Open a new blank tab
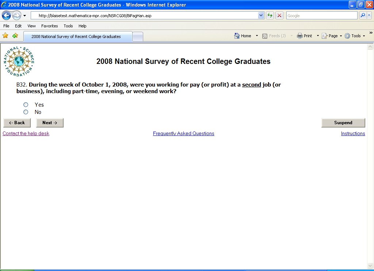This screenshot has height=271, width=374. point(138,37)
